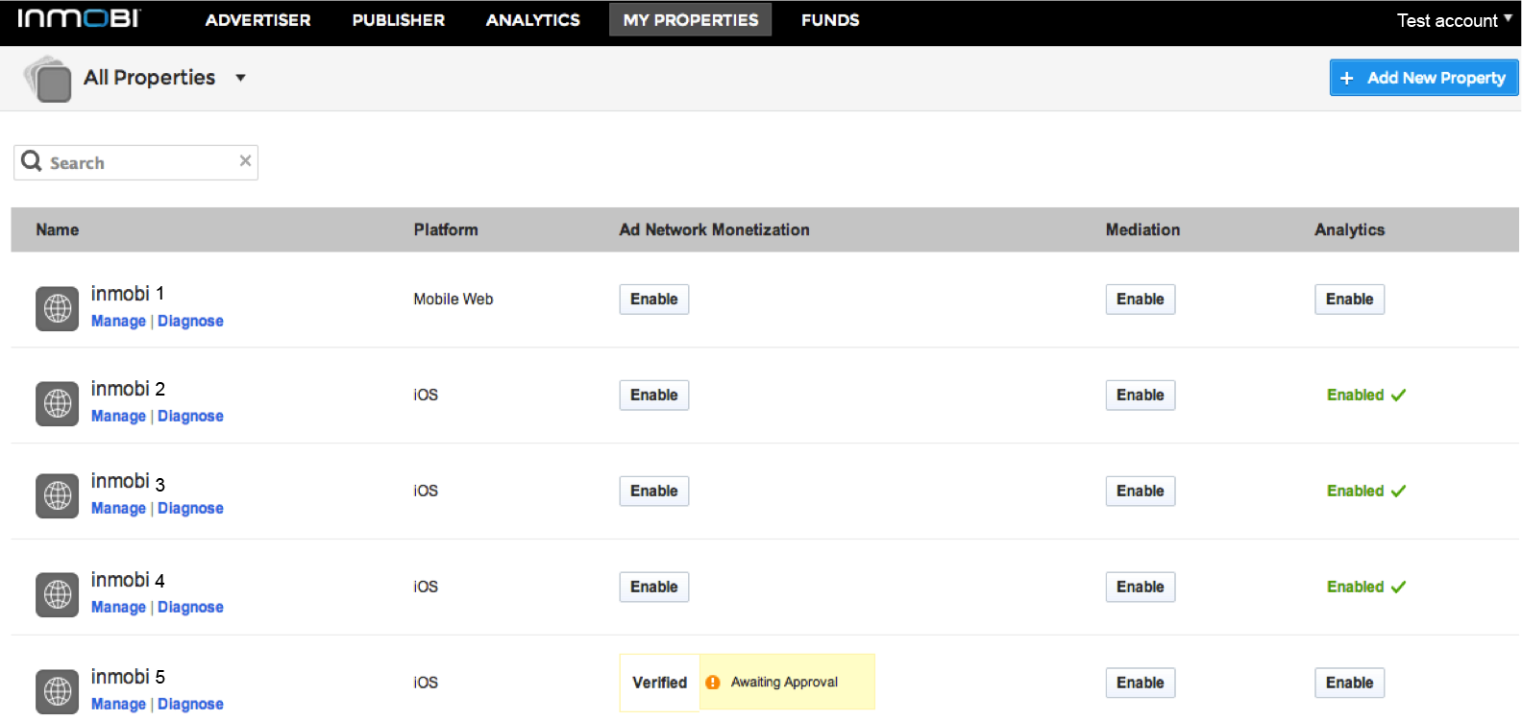Screen dimensions: 1522x720
Task: Open the Advertiser tab
Action: 258,20
